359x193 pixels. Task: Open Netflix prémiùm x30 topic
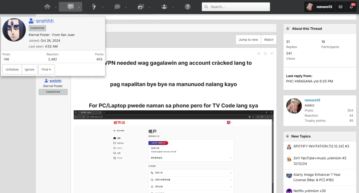coord(310,191)
